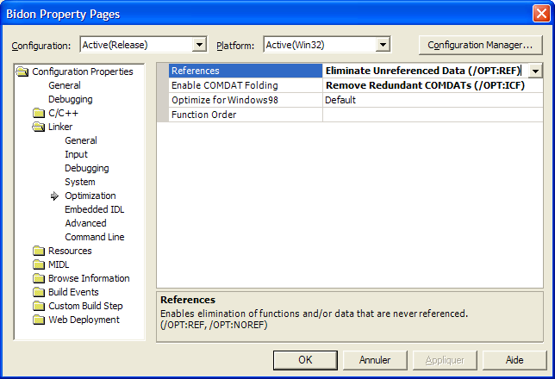Screen dimensions: 555x379
Task: Open the Custom Build Step node
Action: click(85, 306)
